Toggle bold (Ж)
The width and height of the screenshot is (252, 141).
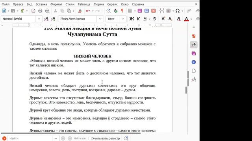pos(132,19)
